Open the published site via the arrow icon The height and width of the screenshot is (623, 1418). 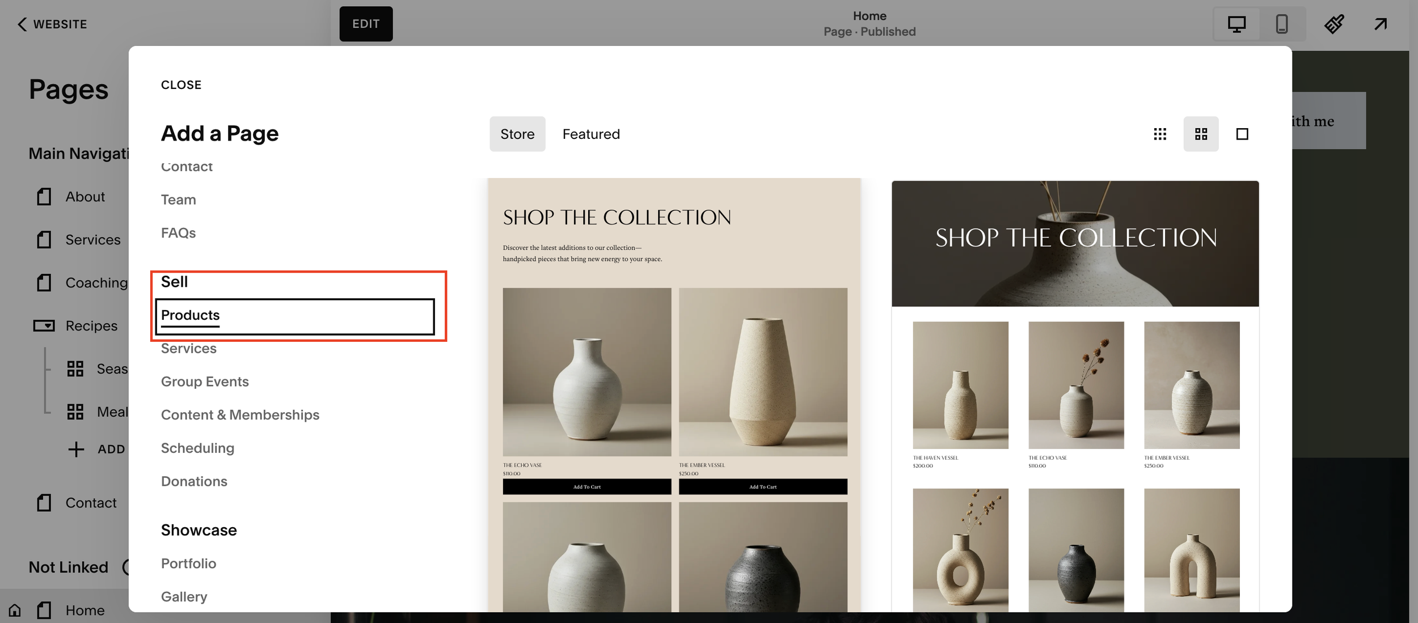coord(1379,24)
